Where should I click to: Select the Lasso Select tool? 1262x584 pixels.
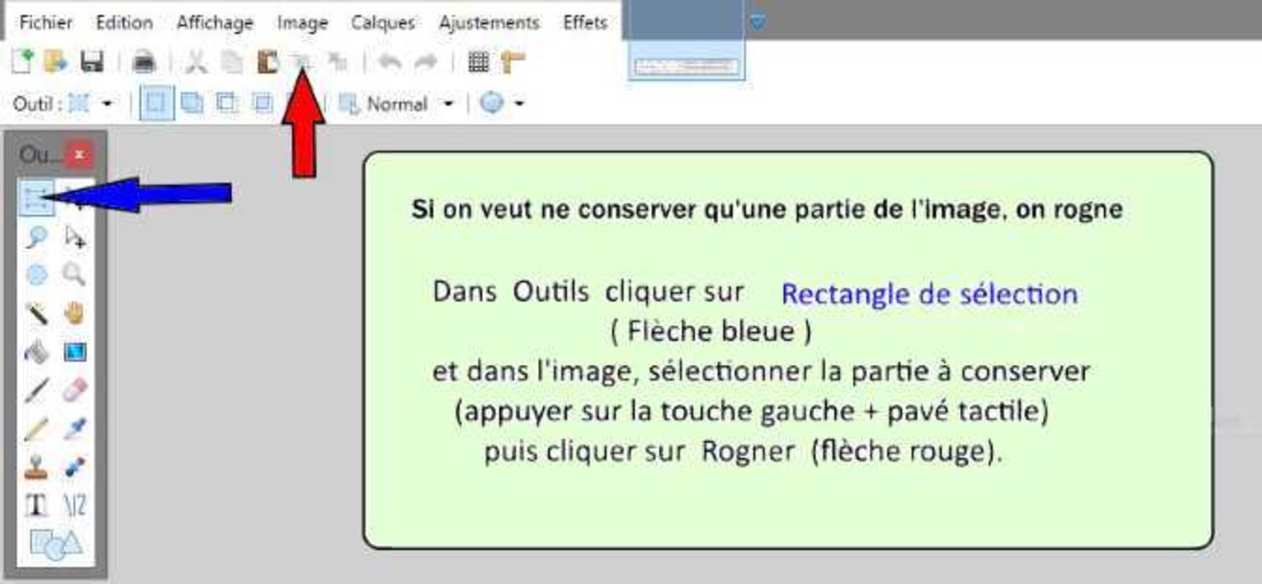[x=37, y=236]
